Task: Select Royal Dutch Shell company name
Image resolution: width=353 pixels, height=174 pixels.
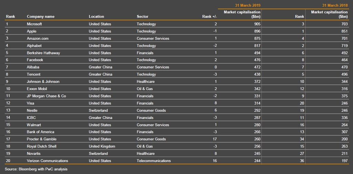Action: [41, 146]
